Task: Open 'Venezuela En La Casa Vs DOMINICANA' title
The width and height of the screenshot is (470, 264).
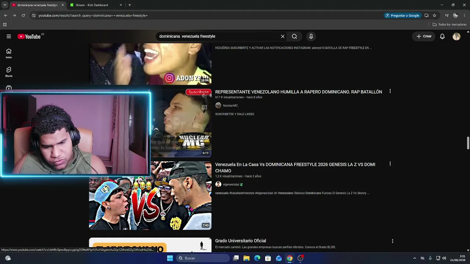Action: coord(295,168)
